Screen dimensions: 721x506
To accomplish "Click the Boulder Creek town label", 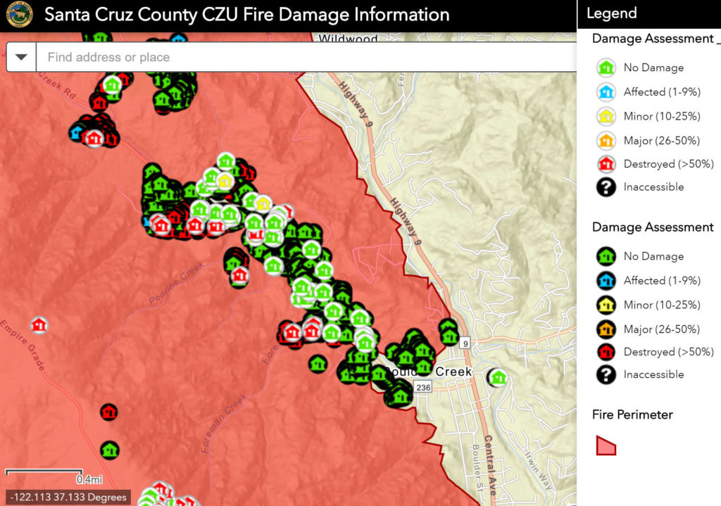I will tap(429, 372).
